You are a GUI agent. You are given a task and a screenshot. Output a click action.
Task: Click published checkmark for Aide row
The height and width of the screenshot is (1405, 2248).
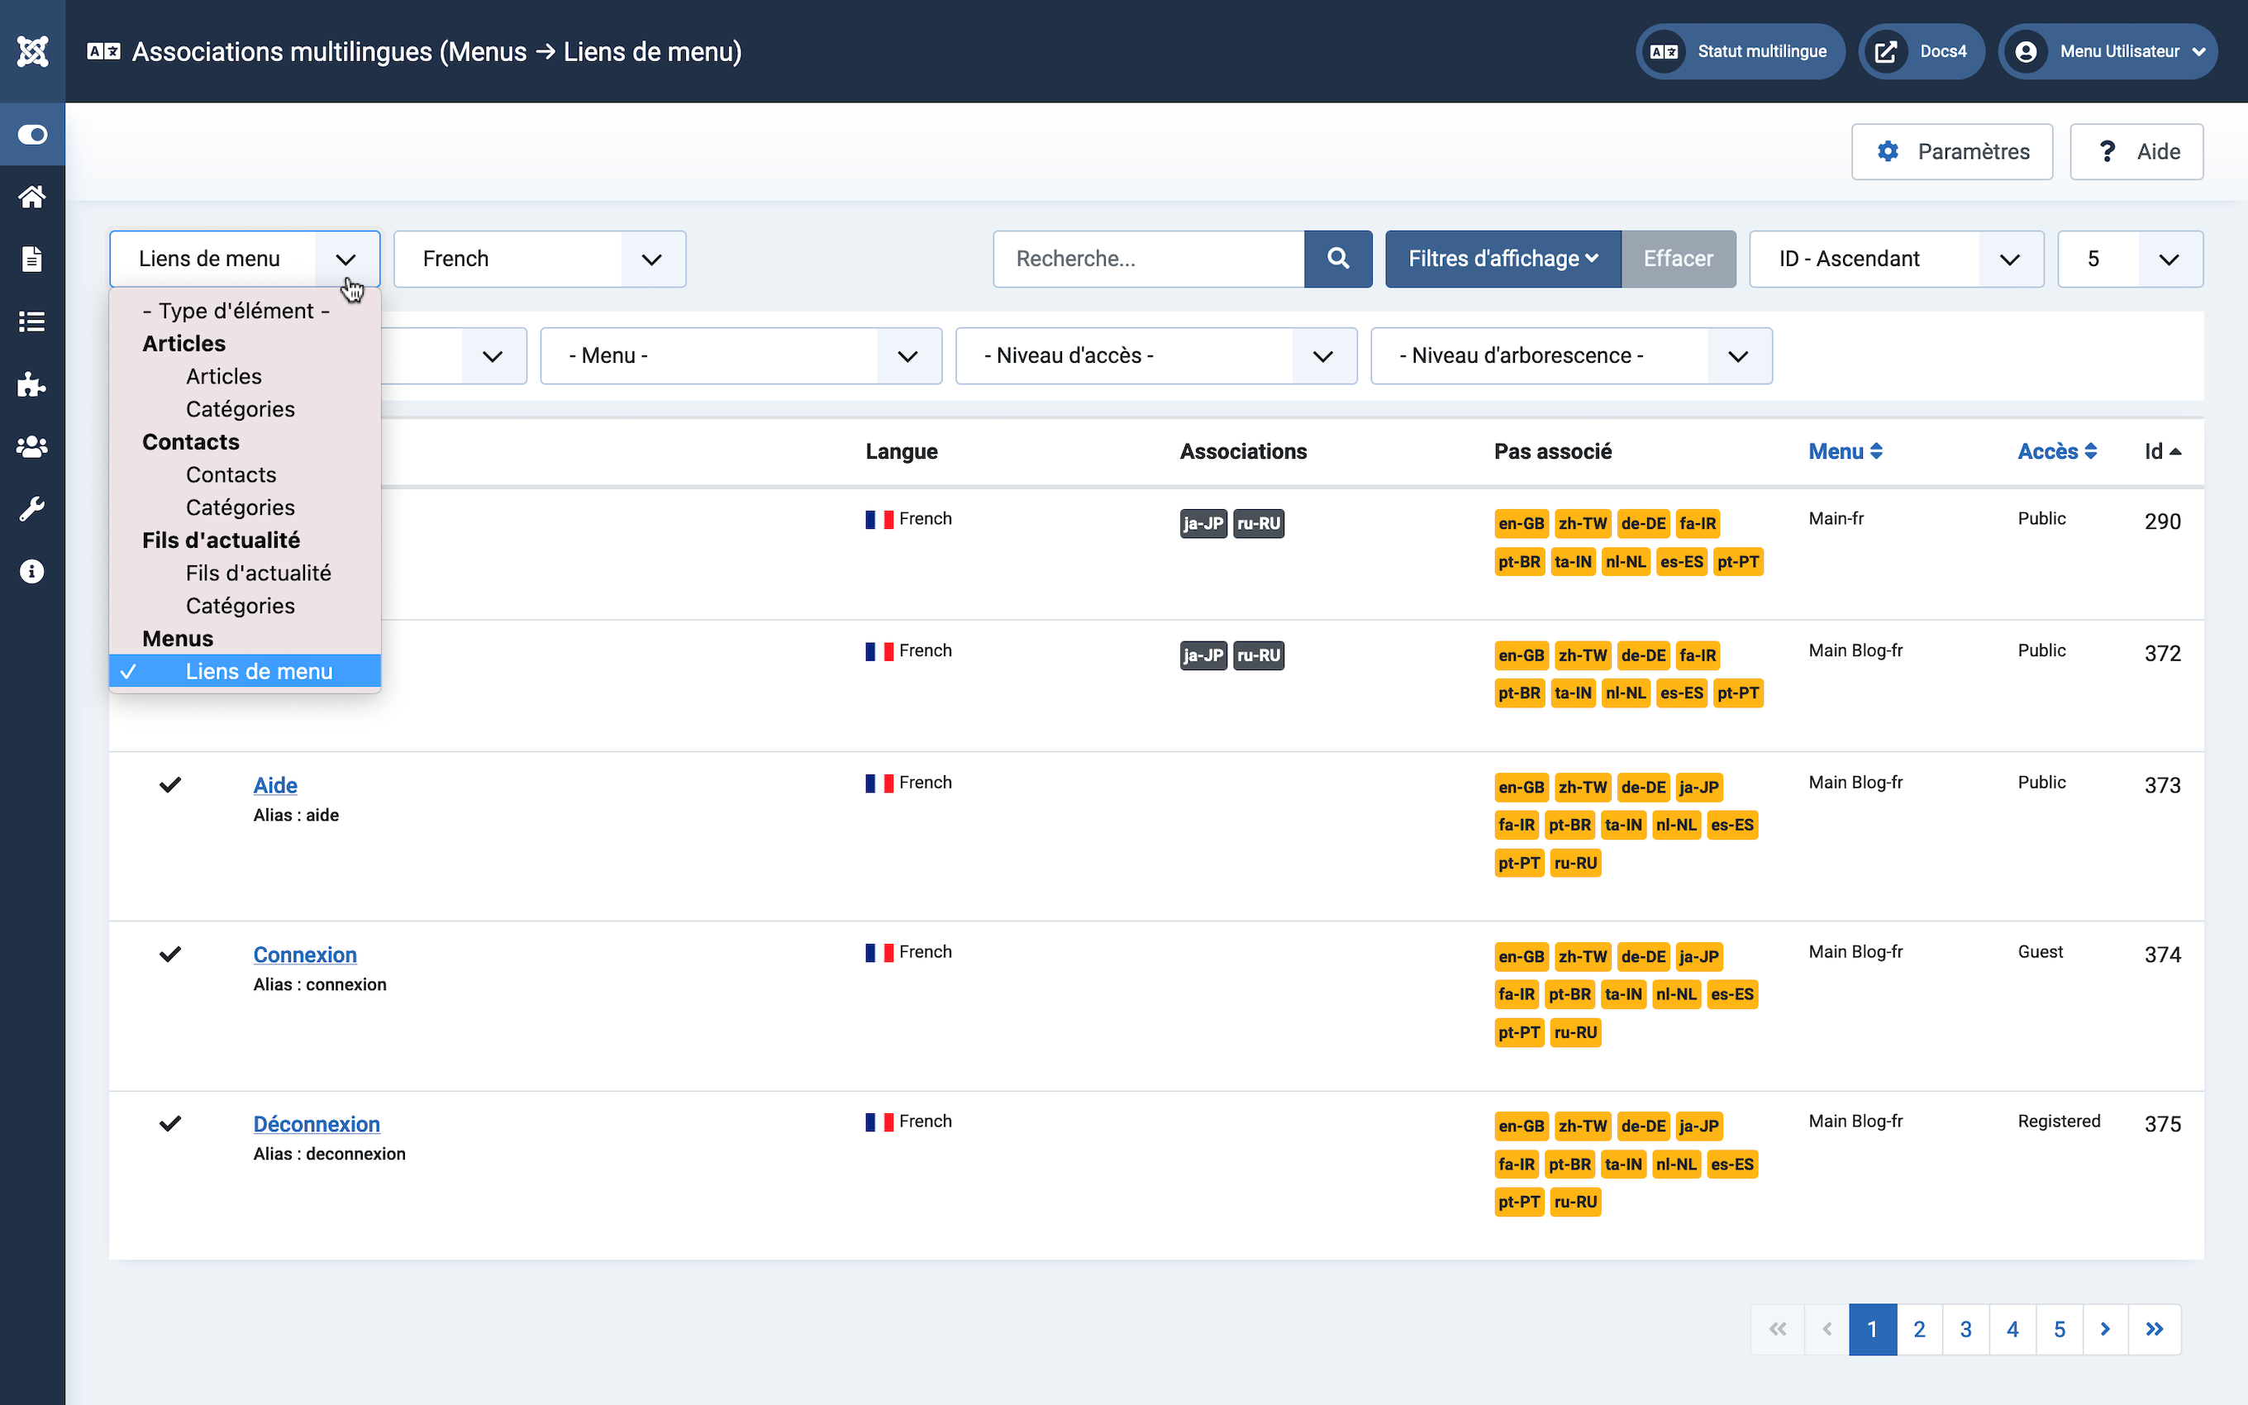170,785
